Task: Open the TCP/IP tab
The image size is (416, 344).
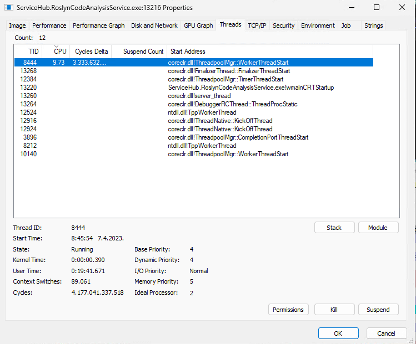Action: coord(257,25)
